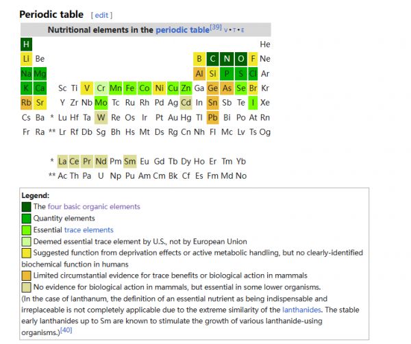The width and height of the screenshot is (411, 344).
Task: Click the Molybdenum (Mo) element cell
Action: click(x=101, y=103)
